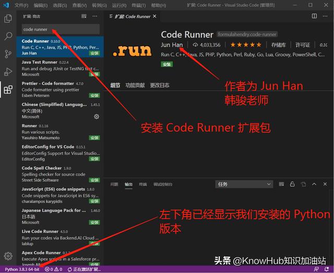Open the 任务 output channel dropdown
The image size is (334, 273).
pos(244,184)
